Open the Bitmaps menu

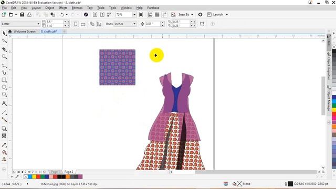77,8
